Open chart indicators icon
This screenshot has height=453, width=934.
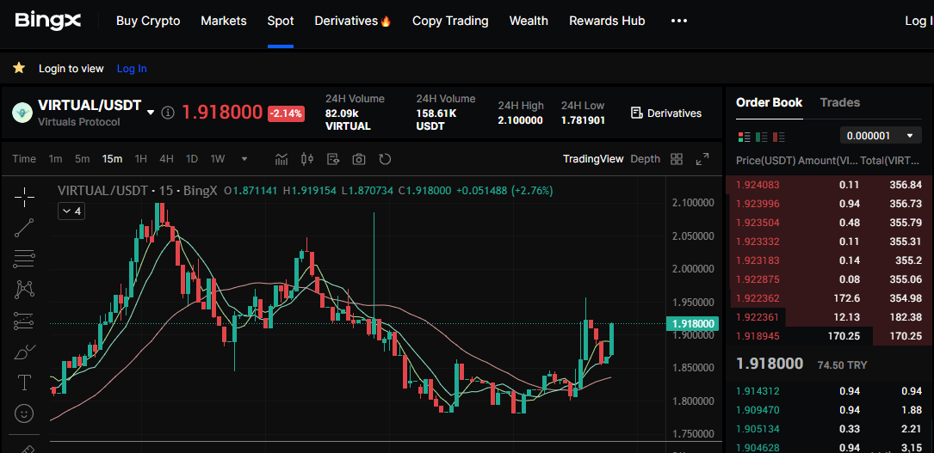click(x=281, y=159)
